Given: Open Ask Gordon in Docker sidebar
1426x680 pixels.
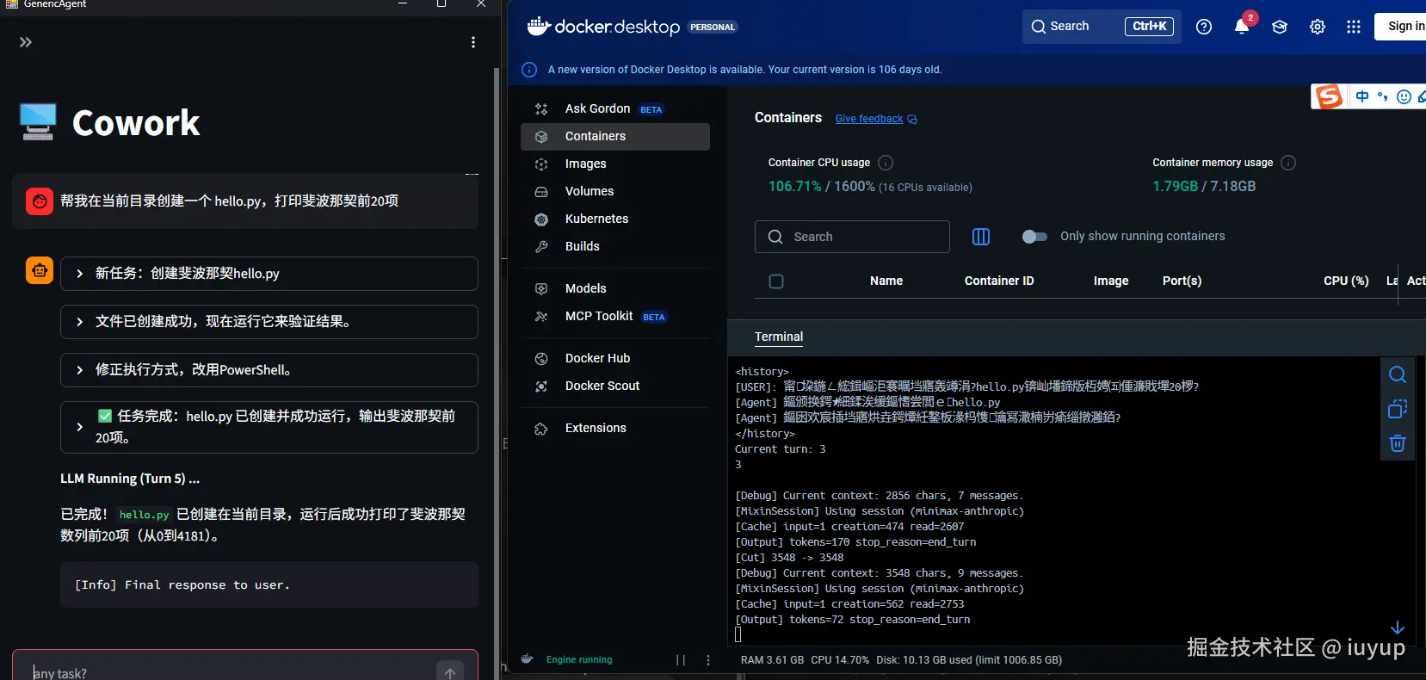Looking at the screenshot, I should (615, 108).
